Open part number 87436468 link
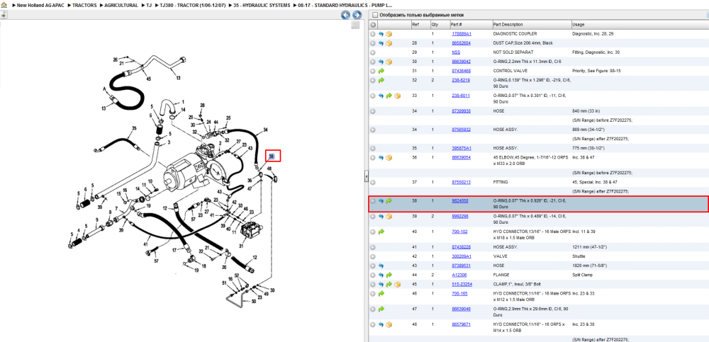Screen dimensions: 709x342 [x=462, y=71]
